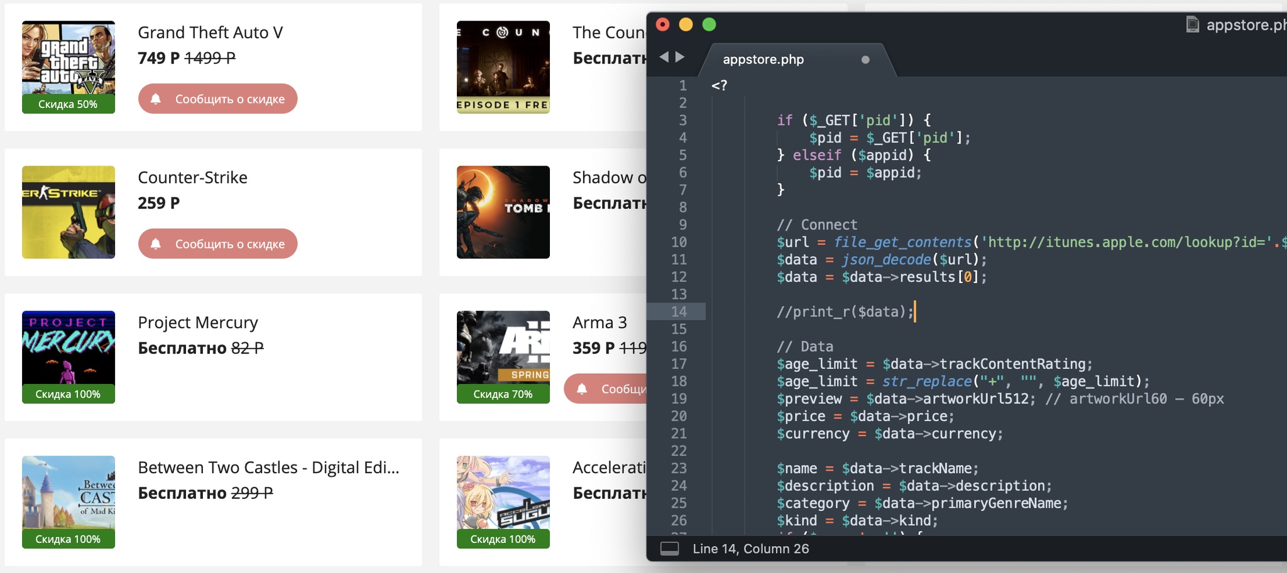Click the bell icon in GTA V discount button
The width and height of the screenshot is (1287, 573).
(x=156, y=99)
